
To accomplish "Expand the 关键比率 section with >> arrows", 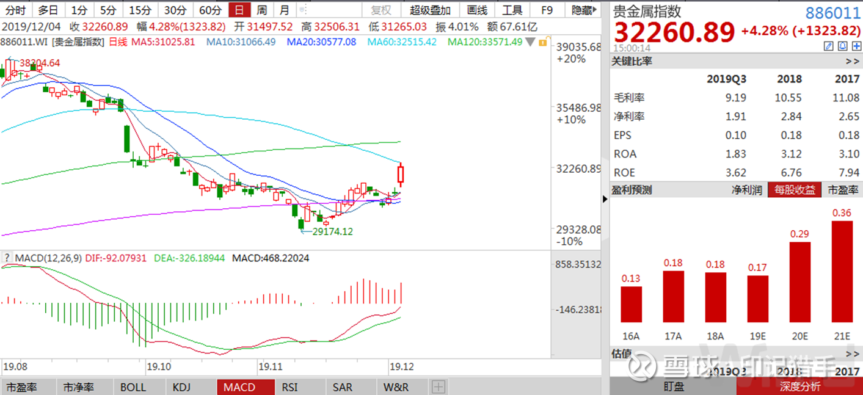I will click(x=852, y=61).
